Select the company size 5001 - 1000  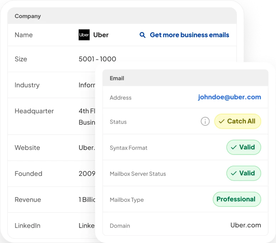[97, 59]
